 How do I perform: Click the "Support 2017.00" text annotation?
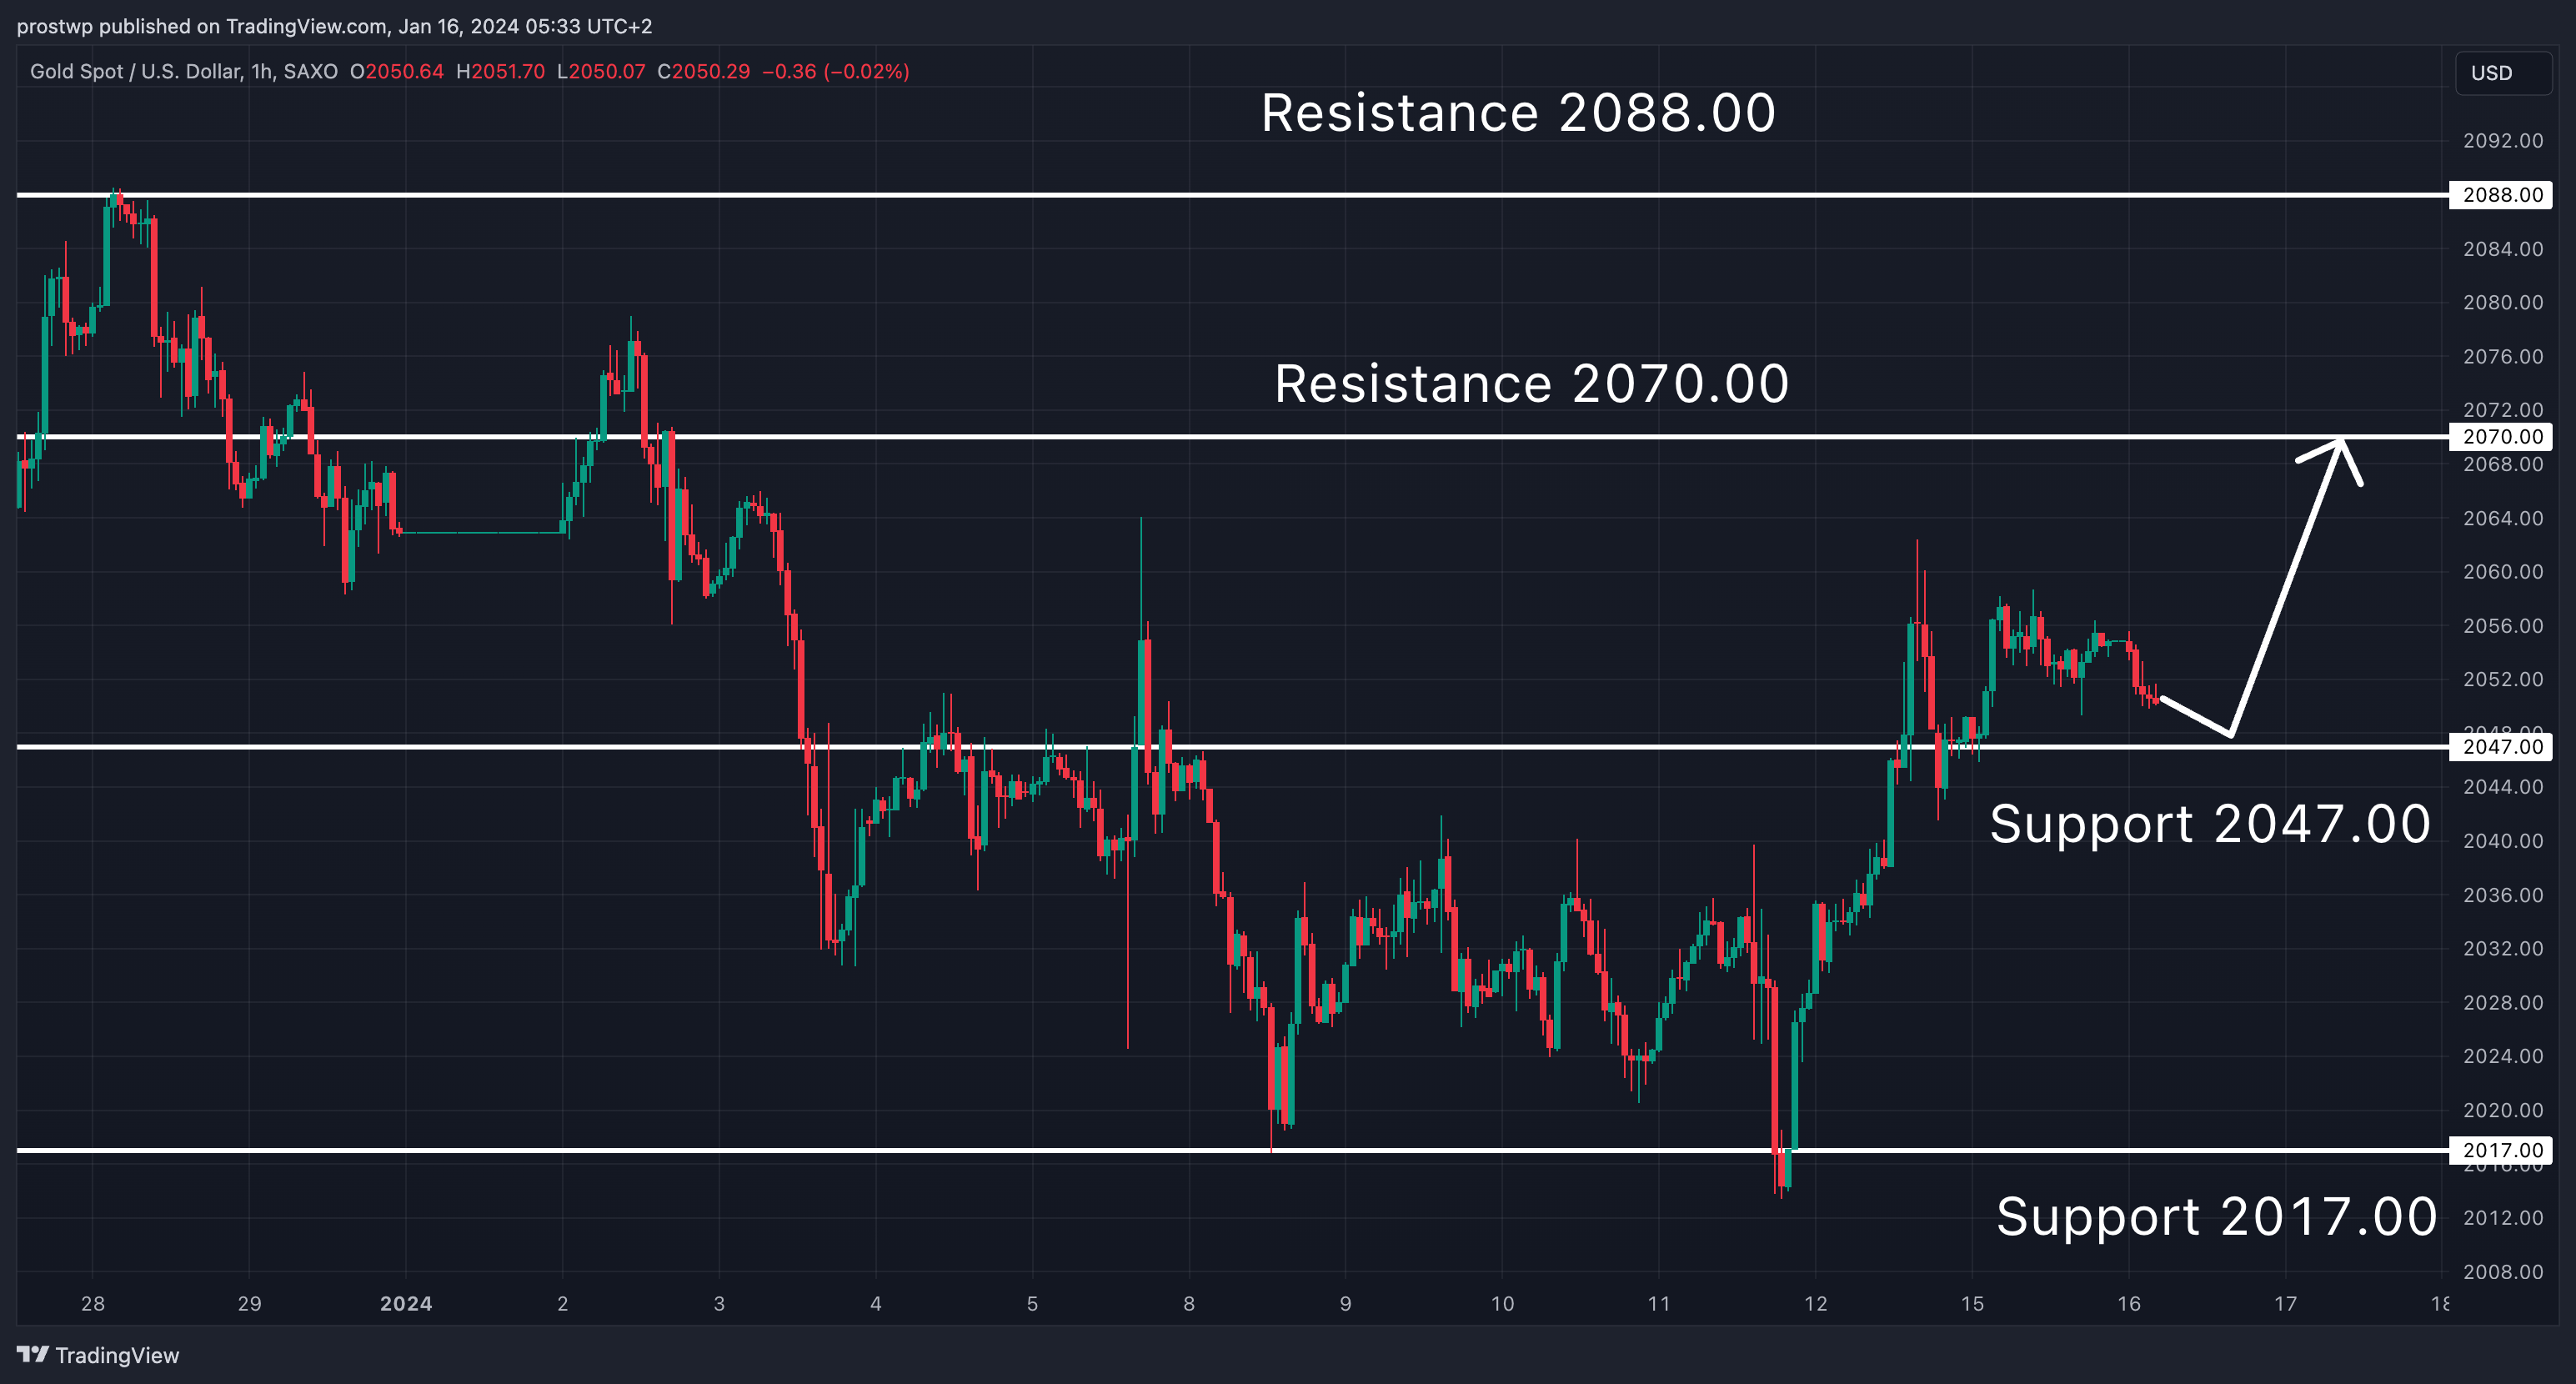coord(2216,1217)
